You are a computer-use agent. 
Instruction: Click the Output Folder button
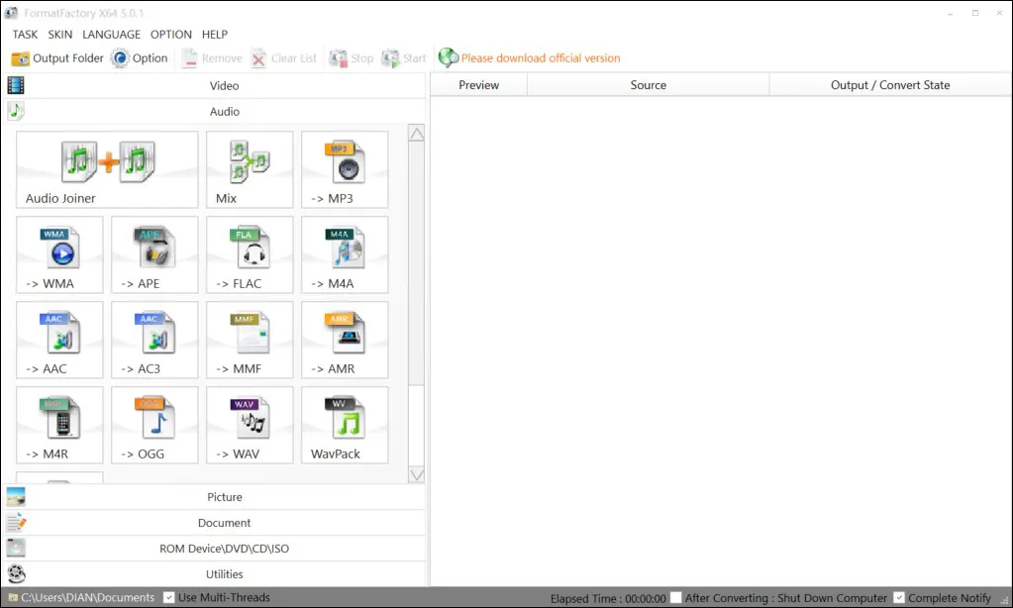point(57,58)
